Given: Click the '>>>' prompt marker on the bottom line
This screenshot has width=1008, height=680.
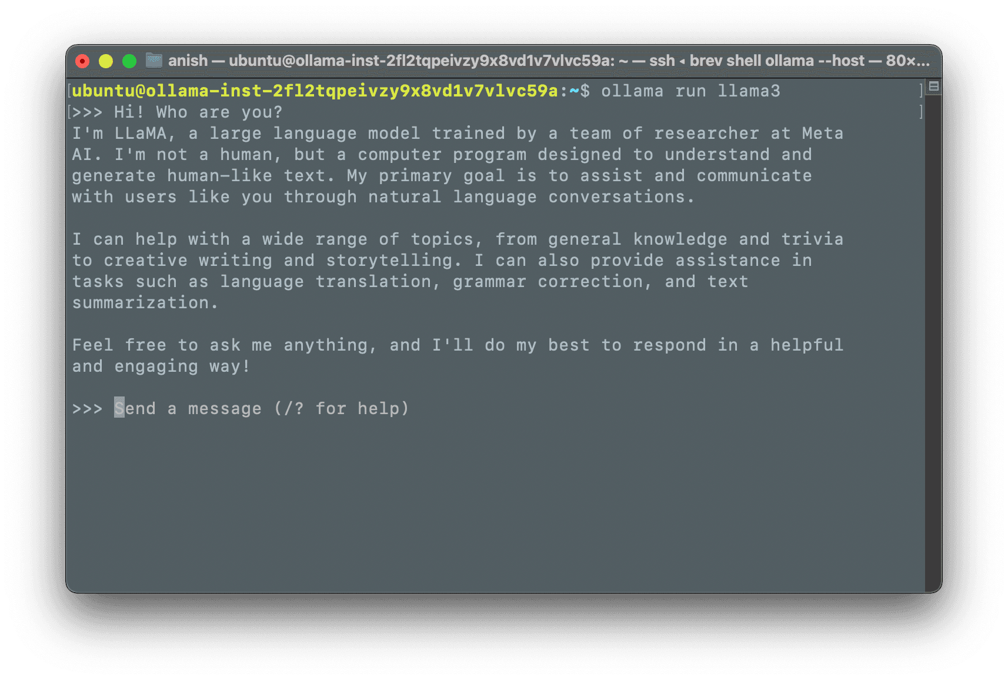Looking at the screenshot, I should [87, 408].
